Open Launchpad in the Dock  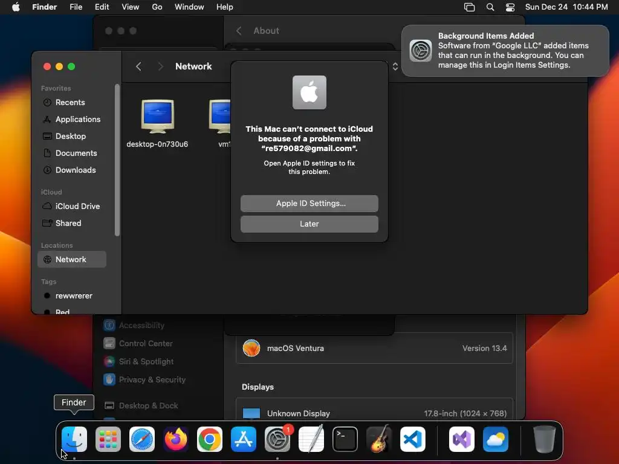click(108, 439)
